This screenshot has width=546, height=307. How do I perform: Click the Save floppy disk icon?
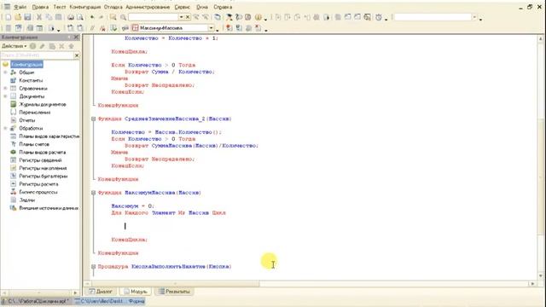tap(27, 17)
